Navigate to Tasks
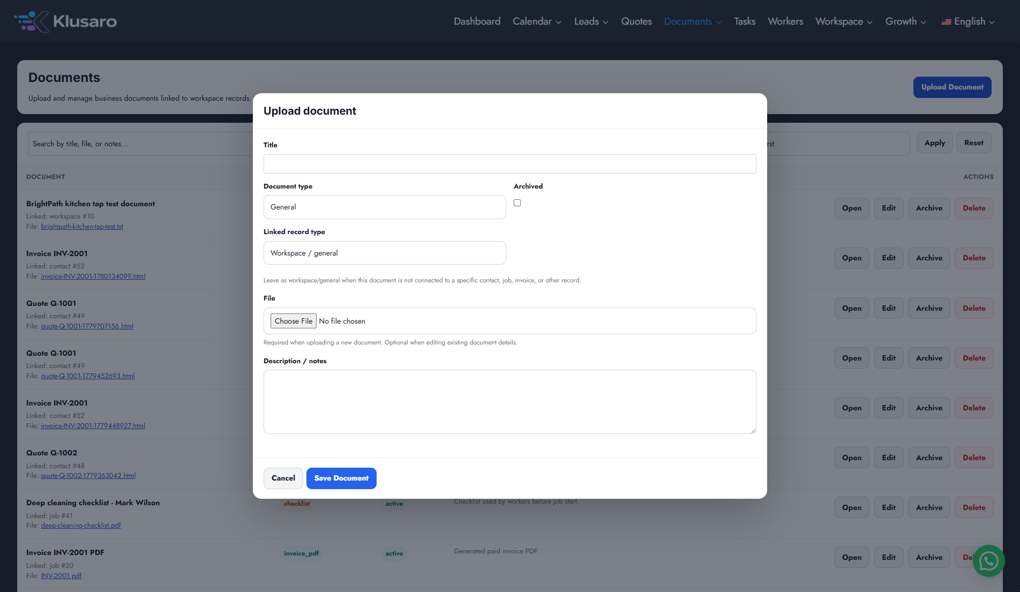 coord(745,21)
